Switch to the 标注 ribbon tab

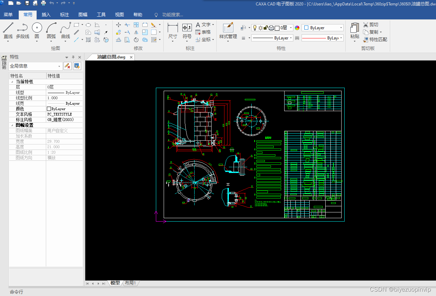[x=65, y=15]
